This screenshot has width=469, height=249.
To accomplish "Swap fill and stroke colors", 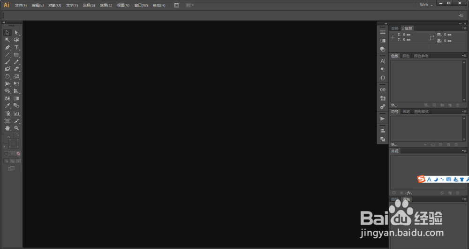I will click(x=17, y=135).
